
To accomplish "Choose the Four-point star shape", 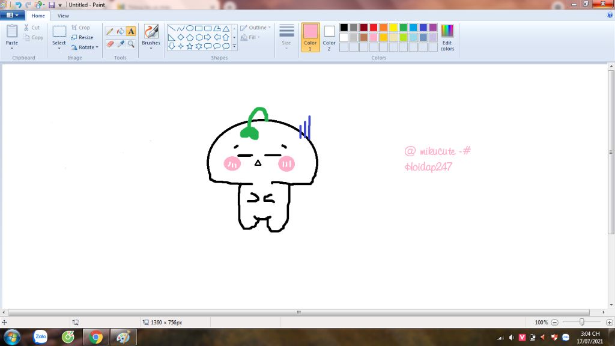I will [181, 46].
